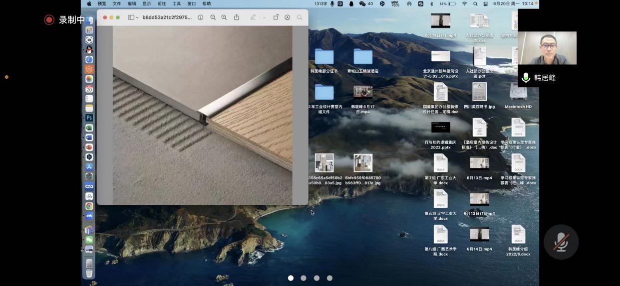620x286 pixels.
Task: Open the 青城山五粮液酒店 folder
Action: [363, 57]
